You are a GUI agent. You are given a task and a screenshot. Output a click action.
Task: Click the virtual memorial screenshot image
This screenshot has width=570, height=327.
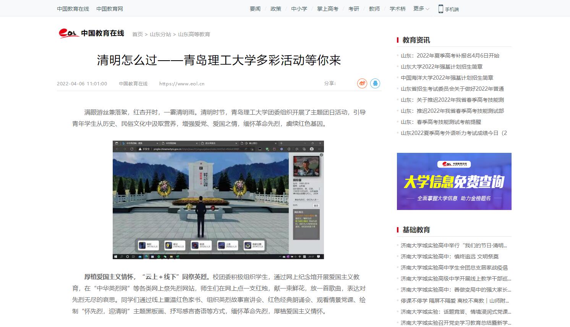coord(218,200)
